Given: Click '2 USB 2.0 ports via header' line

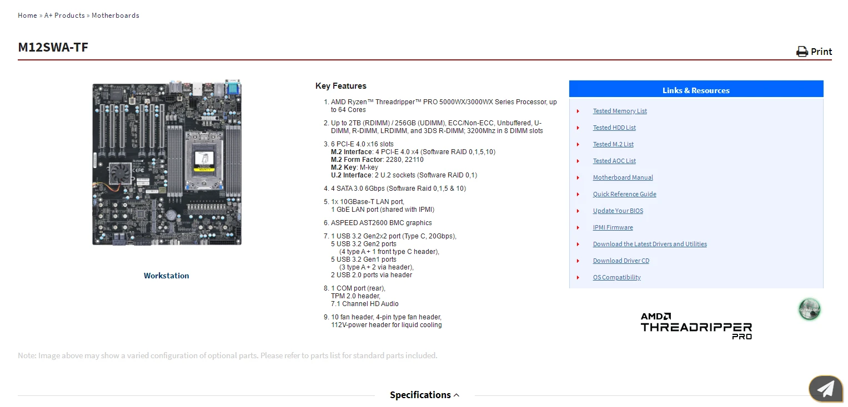Looking at the screenshot, I should pyautogui.click(x=372, y=275).
